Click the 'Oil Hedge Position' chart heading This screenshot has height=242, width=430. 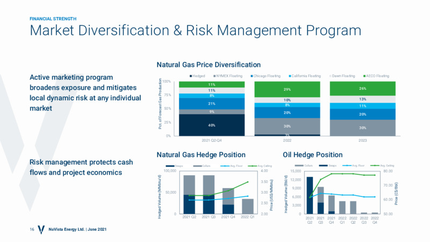point(313,155)
